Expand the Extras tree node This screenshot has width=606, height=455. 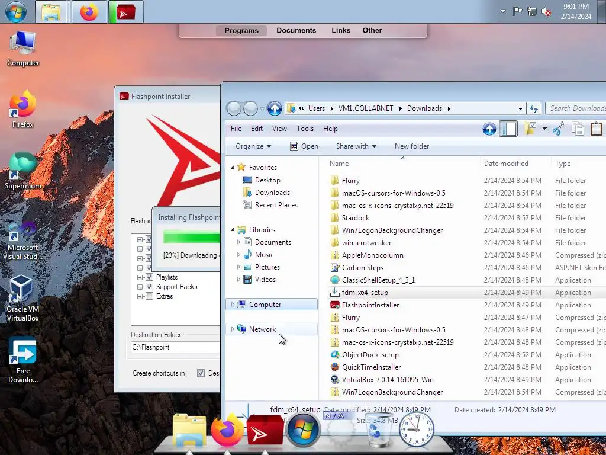pyautogui.click(x=140, y=296)
